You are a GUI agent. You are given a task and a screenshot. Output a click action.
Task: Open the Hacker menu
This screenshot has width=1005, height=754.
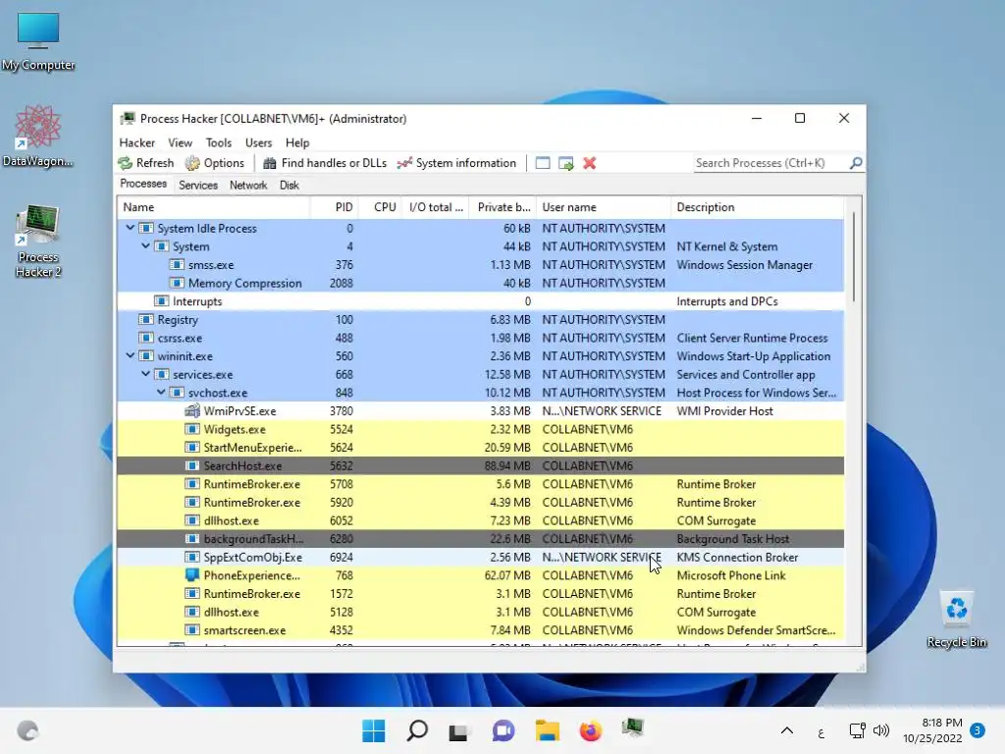pyautogui.click(x=137, y=142)
